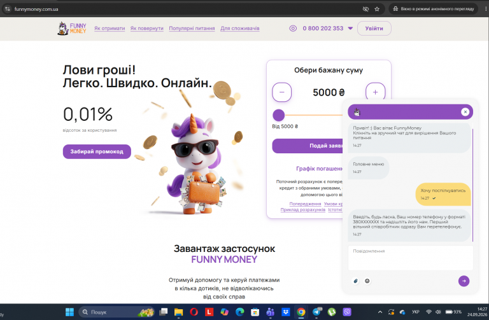Click the site info icon in address bar
This screenshot has width=489, height=320.
pos(8,9)
